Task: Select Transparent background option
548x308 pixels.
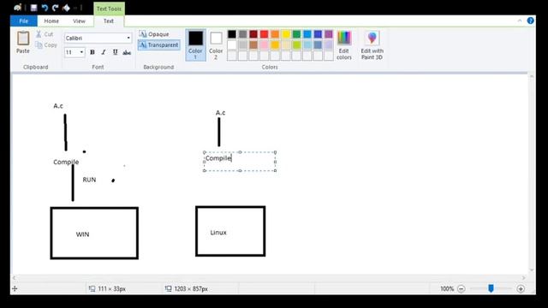Action: (158, 45)
